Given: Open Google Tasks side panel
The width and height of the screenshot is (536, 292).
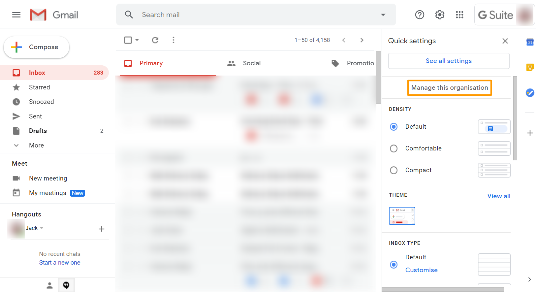Looking at the screenshot, I should (530, 93).
